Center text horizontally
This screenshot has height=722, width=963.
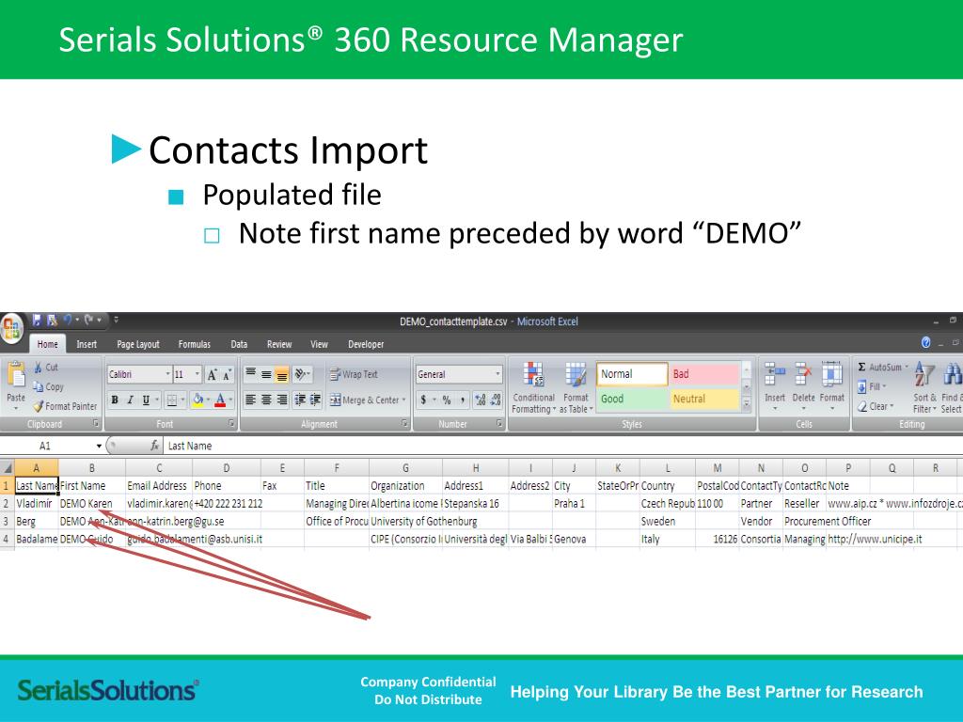tap(266, 400)
